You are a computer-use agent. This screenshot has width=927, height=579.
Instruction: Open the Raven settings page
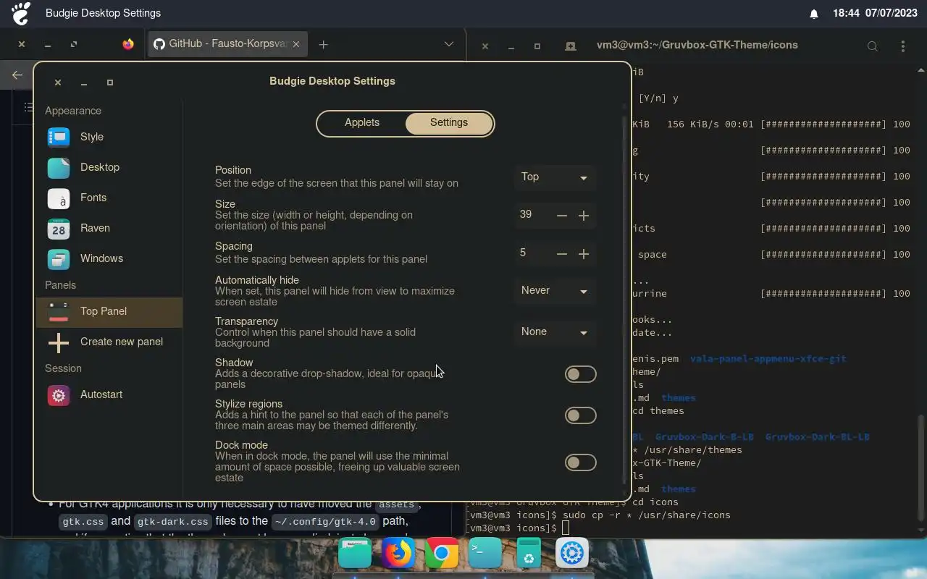109,228
